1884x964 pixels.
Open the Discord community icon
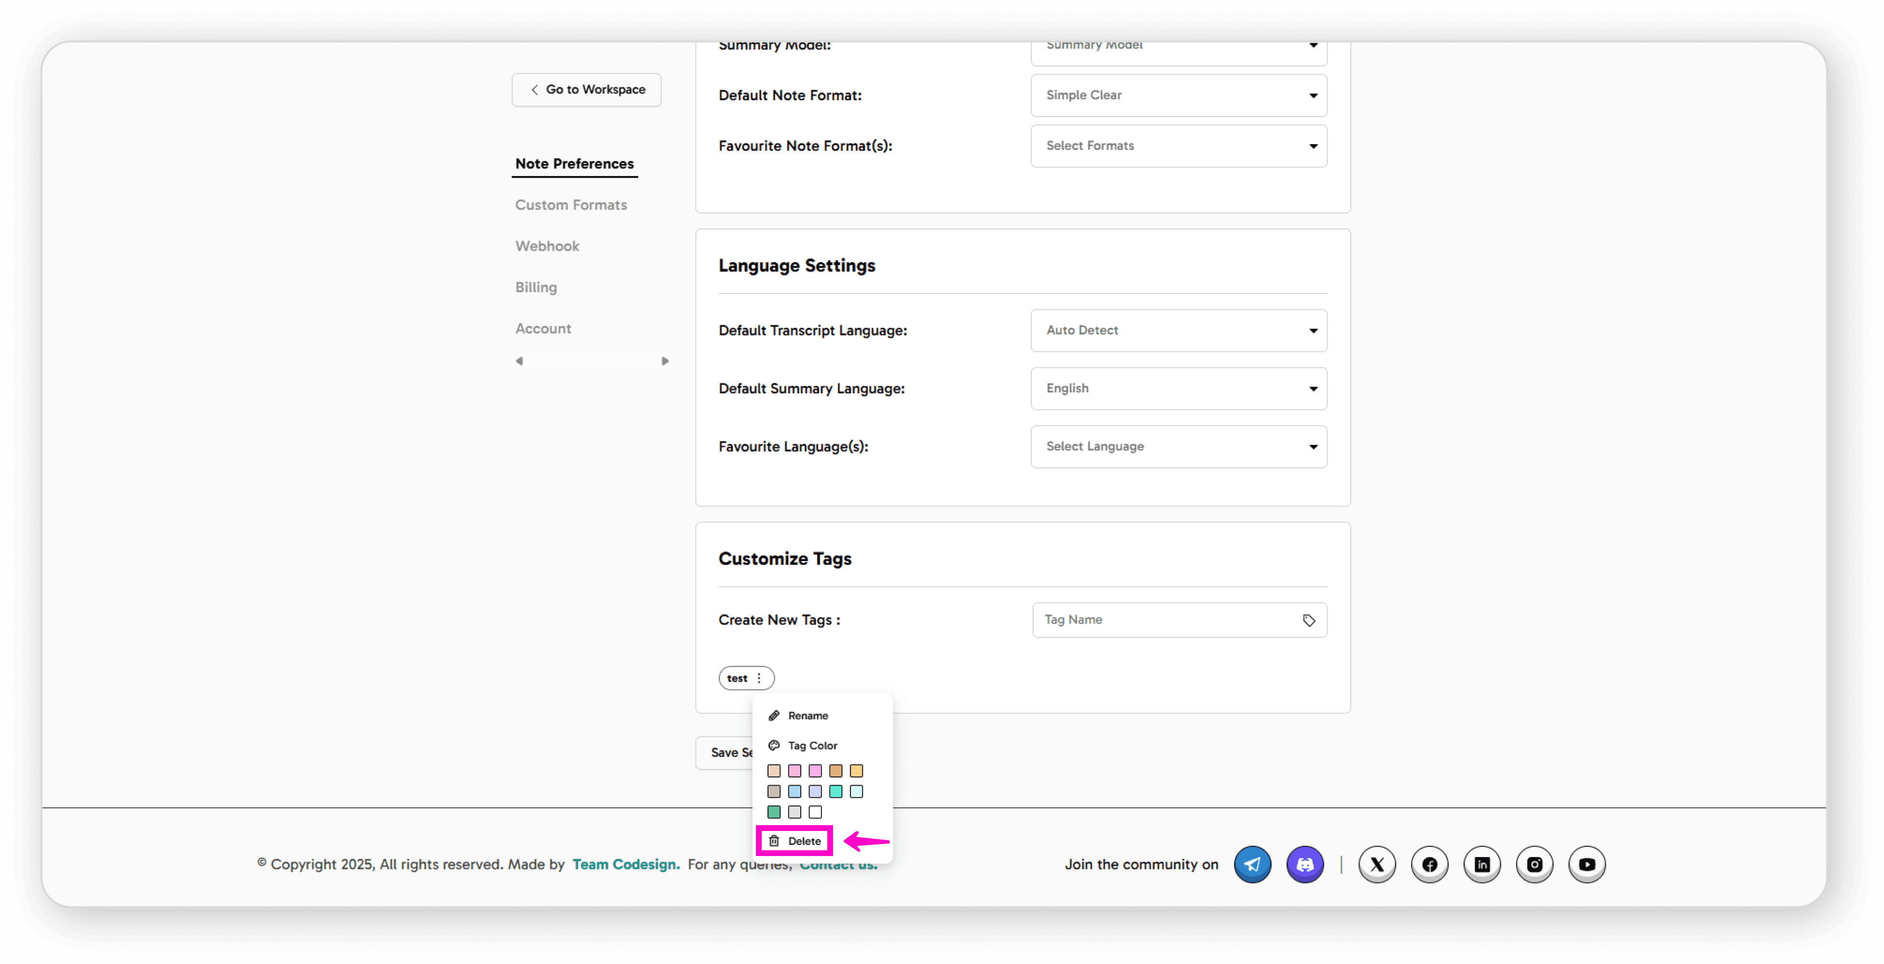click(x=1305, y=865)
